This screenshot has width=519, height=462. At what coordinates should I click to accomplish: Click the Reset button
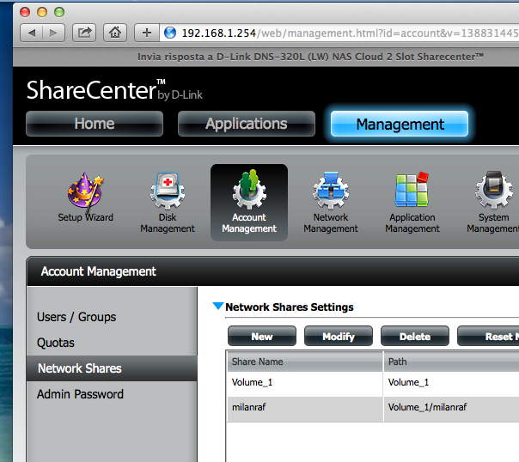click(488, 337)
